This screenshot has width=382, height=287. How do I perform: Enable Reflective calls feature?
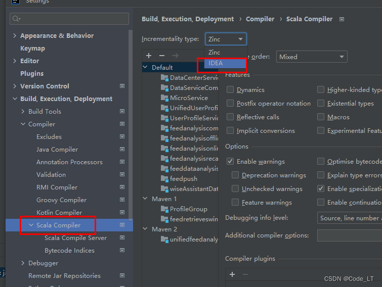[x=230, y=117]
